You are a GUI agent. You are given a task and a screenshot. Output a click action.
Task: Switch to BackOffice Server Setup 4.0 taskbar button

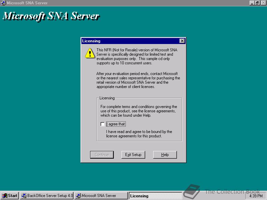pyautogui.click(x=47, y=196)
